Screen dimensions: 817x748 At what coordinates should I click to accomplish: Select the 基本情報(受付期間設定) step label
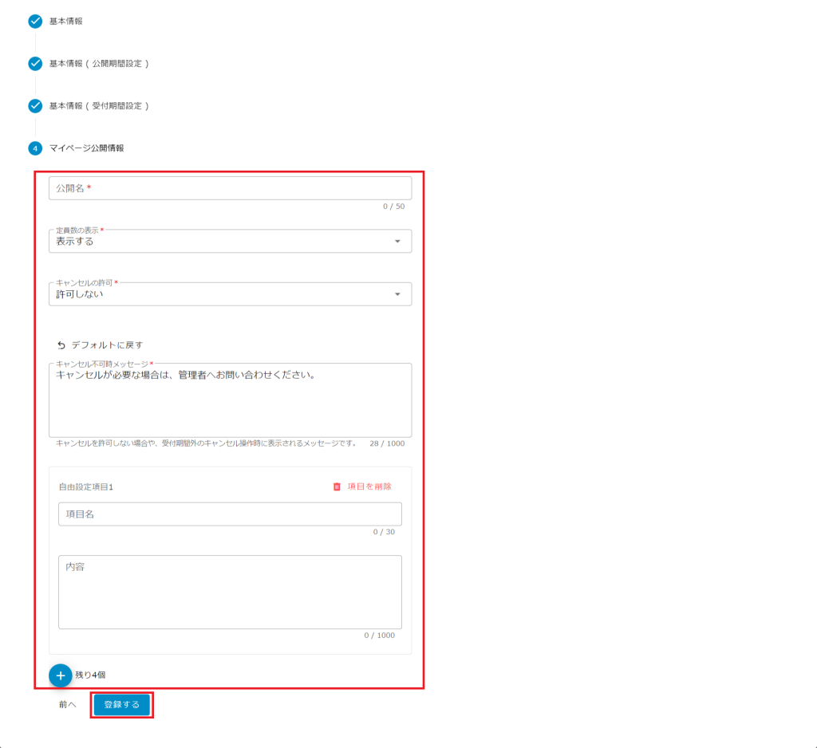click(x=99, y=106)
